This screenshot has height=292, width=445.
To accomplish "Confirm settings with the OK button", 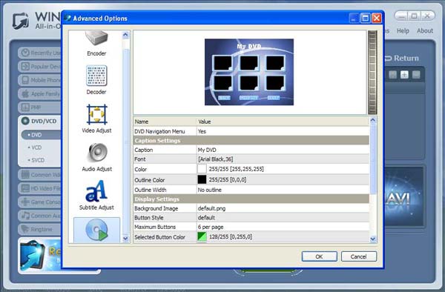I will coord(319,256).
